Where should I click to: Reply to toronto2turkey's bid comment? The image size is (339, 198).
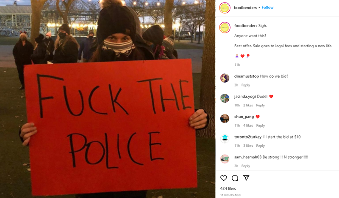pyautogui.click(x=260, y=146)
